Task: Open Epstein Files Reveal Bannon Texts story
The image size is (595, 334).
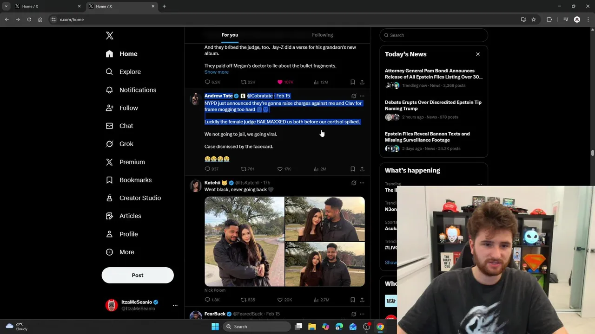Action: click(x=434, y=141)
